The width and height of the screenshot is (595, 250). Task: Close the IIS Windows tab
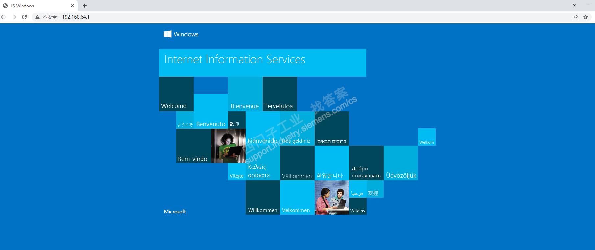click(72, 6)
